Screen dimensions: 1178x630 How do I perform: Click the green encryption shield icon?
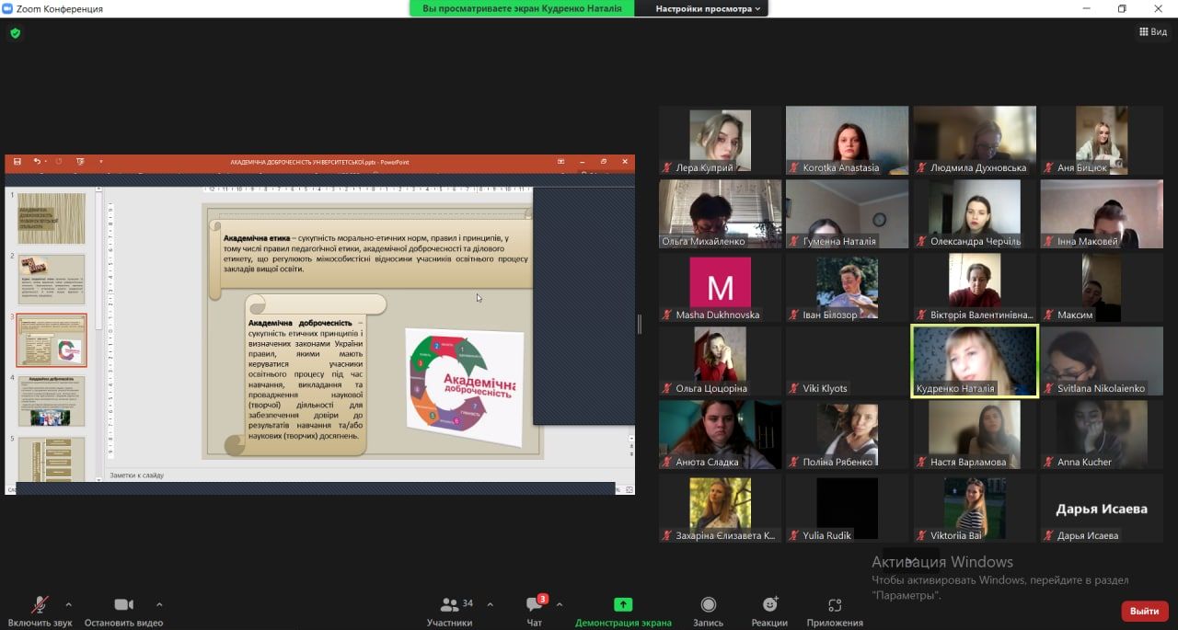(x=15, y=33)
